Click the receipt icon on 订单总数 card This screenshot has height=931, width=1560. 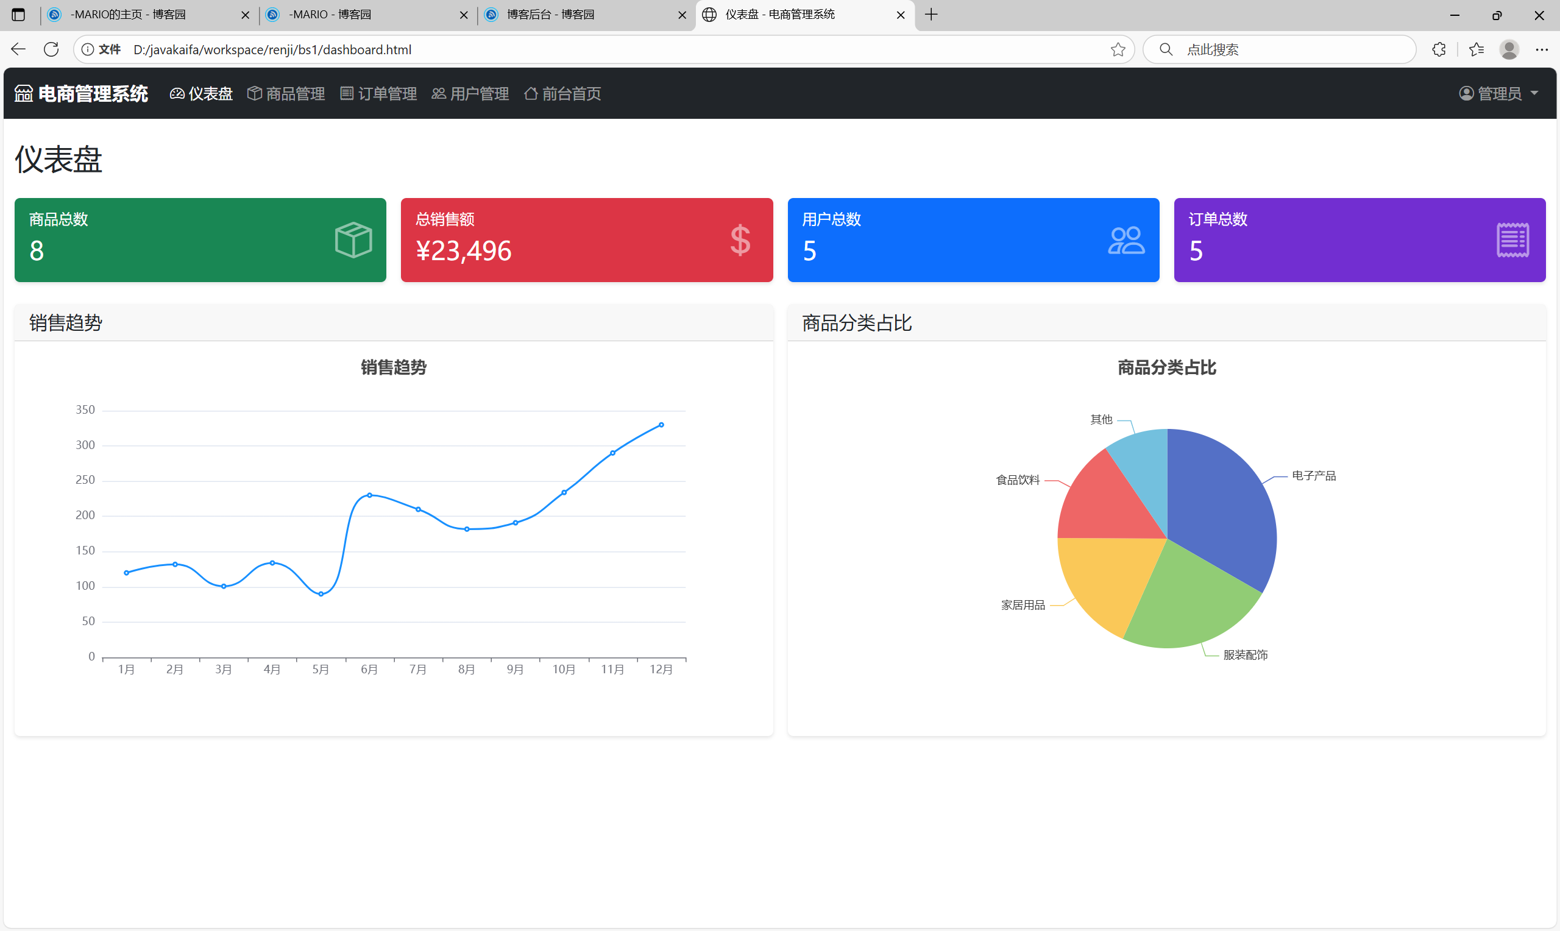click(x=1512, y=239)
